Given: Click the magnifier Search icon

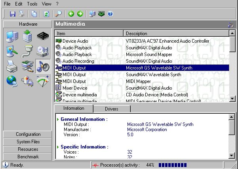Looking at the screenshot, I should (59, 14).
